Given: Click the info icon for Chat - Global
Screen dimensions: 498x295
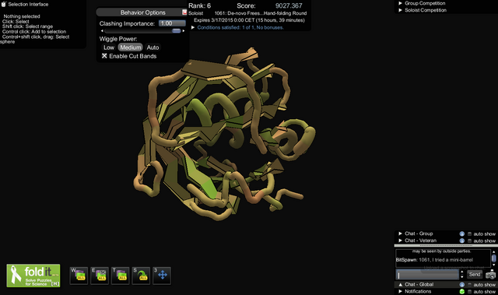Looking at the screenshot, I should point(461,285).
